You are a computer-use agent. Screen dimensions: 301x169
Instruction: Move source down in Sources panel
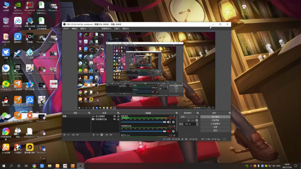(x=111, y=135)
